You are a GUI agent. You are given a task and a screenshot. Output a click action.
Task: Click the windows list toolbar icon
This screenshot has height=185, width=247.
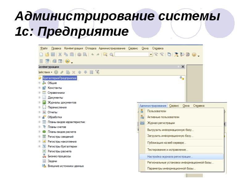click(169, 55)
